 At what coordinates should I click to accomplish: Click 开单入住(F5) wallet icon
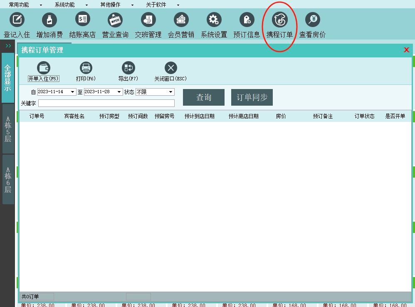pyautogui.click(x=44, y=68)
